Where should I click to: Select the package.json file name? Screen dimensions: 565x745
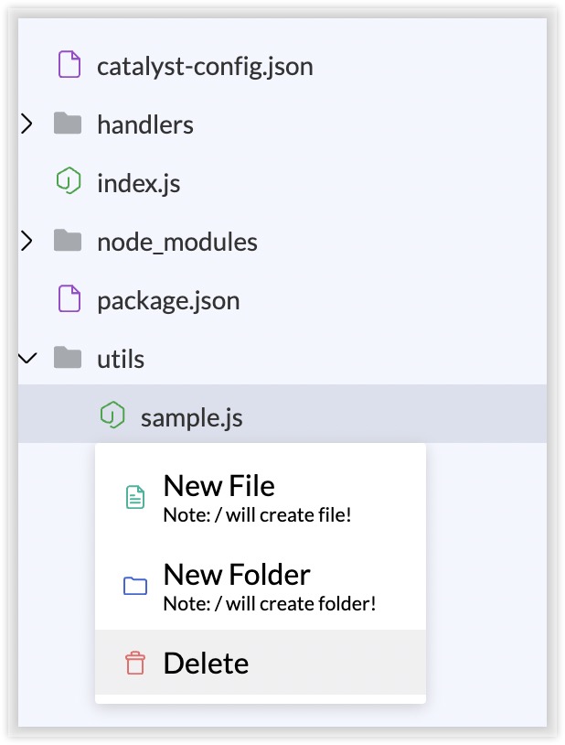tap(168, 301)
